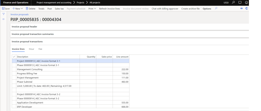The image size is (261, 111).
Task: Toggle the row selector for Management Consulting
Action: [14, 69]
